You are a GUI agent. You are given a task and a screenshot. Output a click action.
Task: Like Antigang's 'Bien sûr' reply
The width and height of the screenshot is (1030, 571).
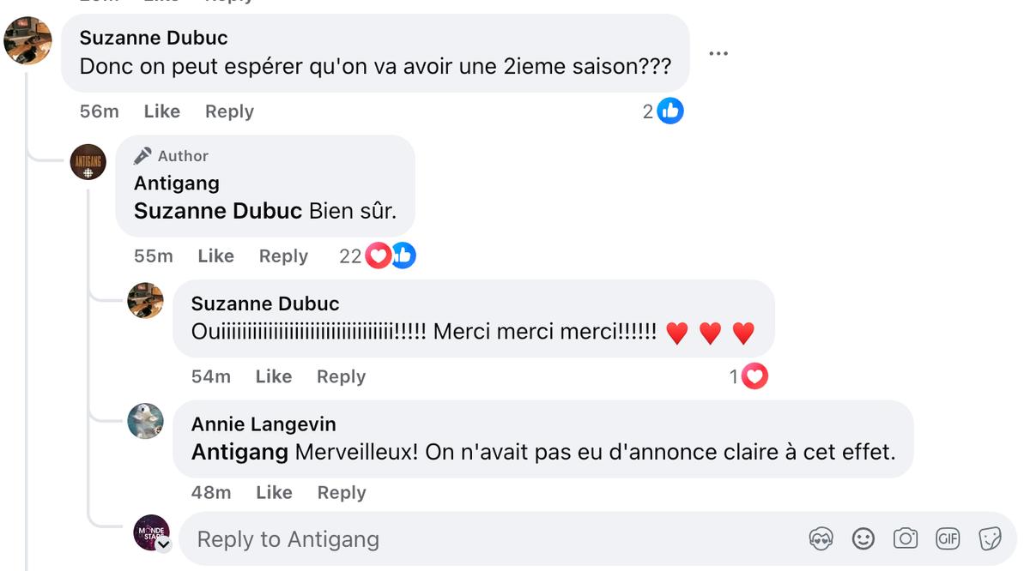click(x=215, y=255)
